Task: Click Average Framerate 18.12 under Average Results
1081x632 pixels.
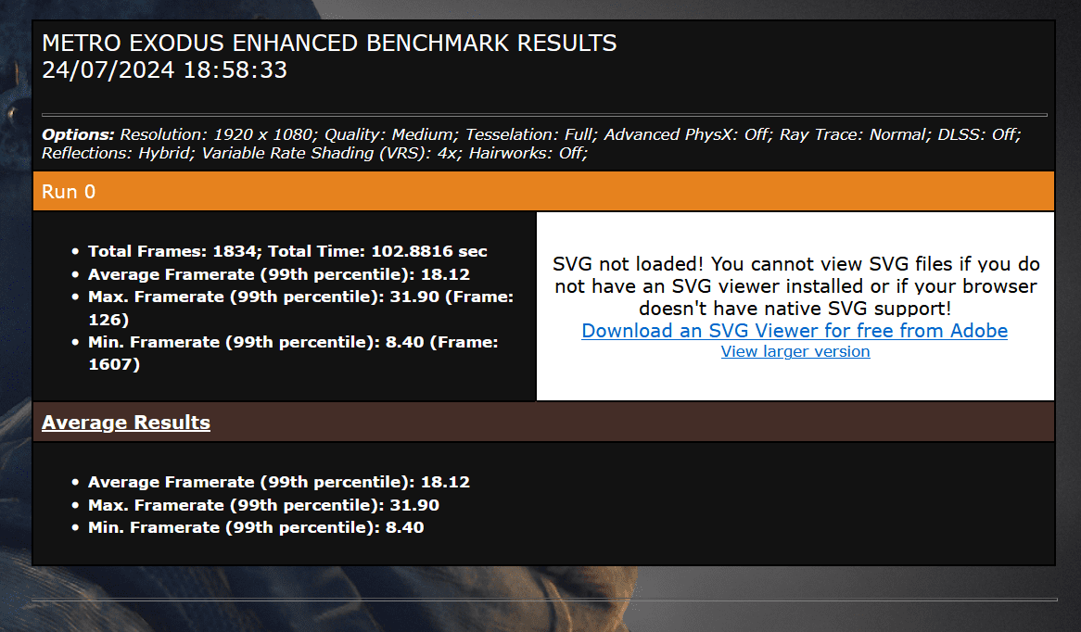Action: click(278, 483)
